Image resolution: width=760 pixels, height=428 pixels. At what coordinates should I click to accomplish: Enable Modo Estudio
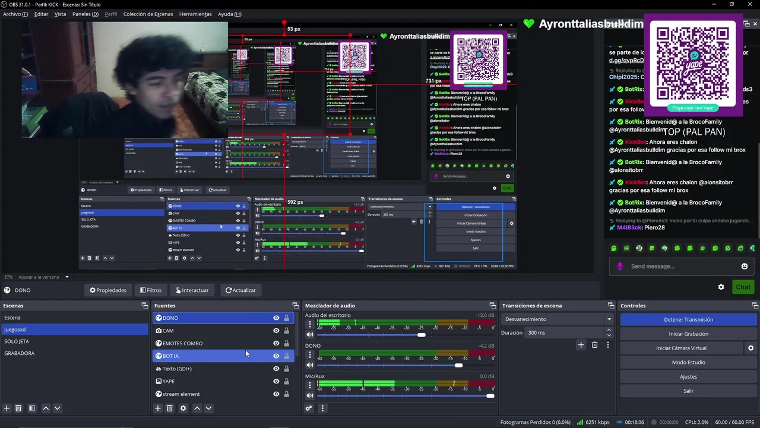[x=688, y=363]
